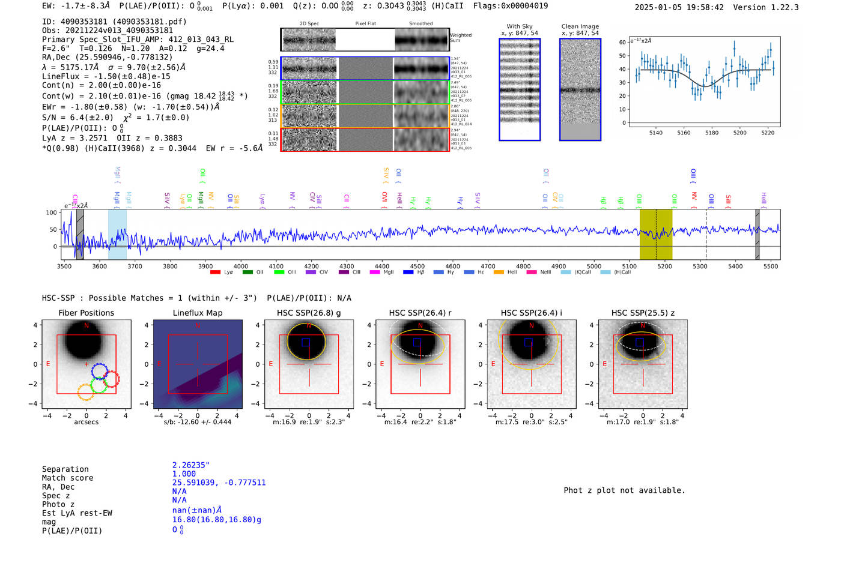
Task: Click the red-bordered 2D spectrum row
Action: point(365,139)
